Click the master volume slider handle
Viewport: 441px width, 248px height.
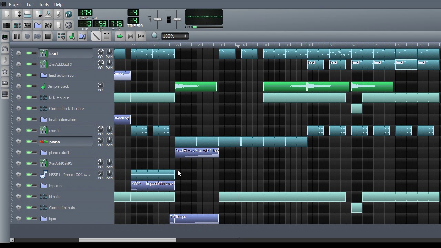click(x=158, y=19)
